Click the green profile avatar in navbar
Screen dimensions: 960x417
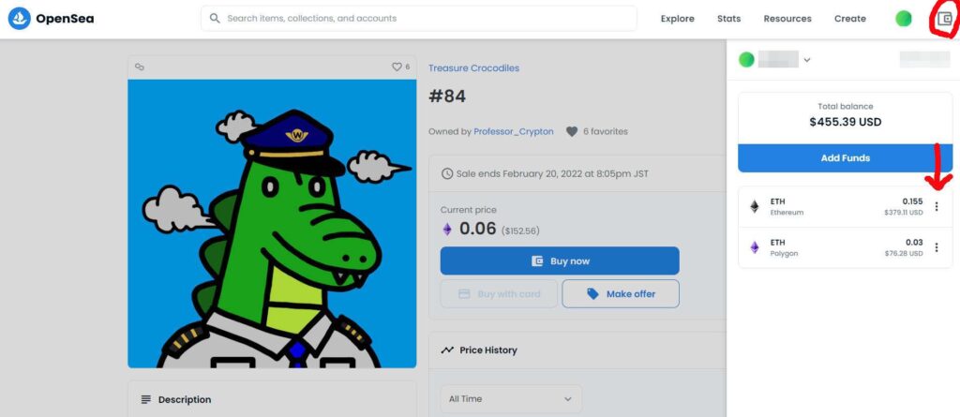904,19
